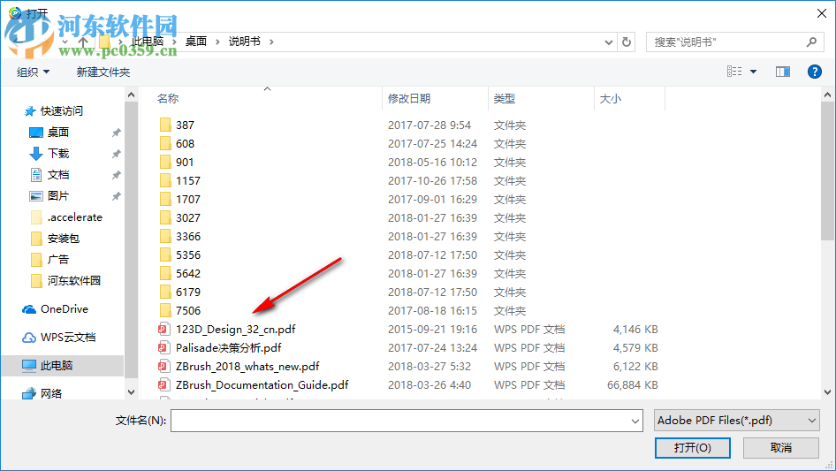Click 新建文件夹 button
Screen dimensions: 836x471
(x=103, y=72)
